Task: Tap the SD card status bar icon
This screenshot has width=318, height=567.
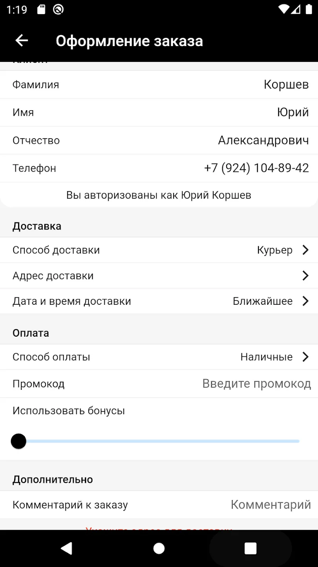Action: 41,9
